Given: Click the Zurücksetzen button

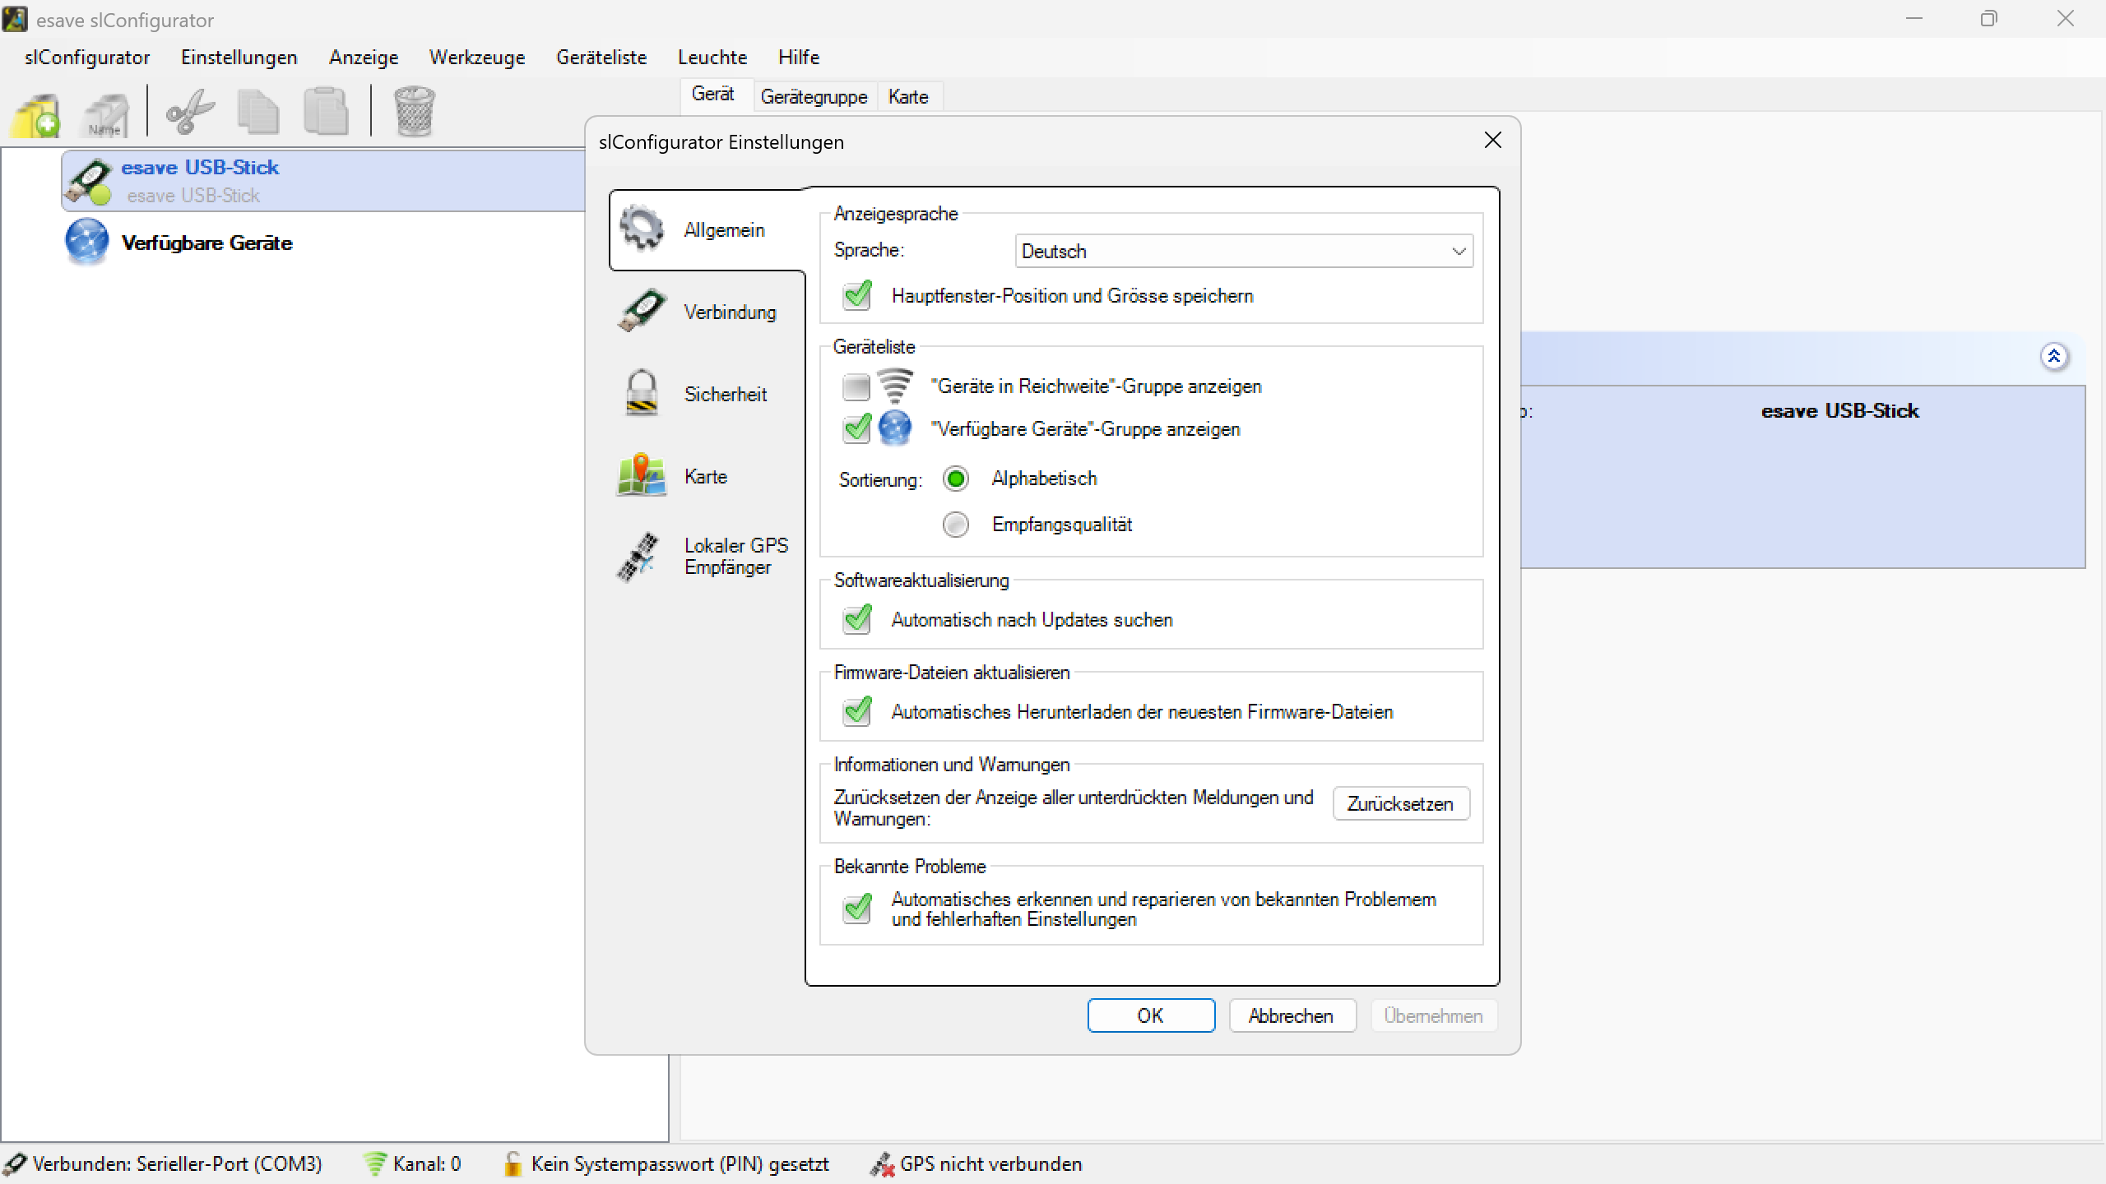Looking at the screenshot, I should click(x=1400, y=803).
